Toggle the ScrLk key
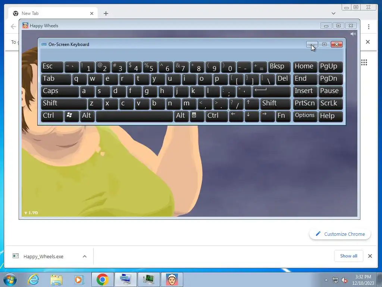 pos(331,104)
